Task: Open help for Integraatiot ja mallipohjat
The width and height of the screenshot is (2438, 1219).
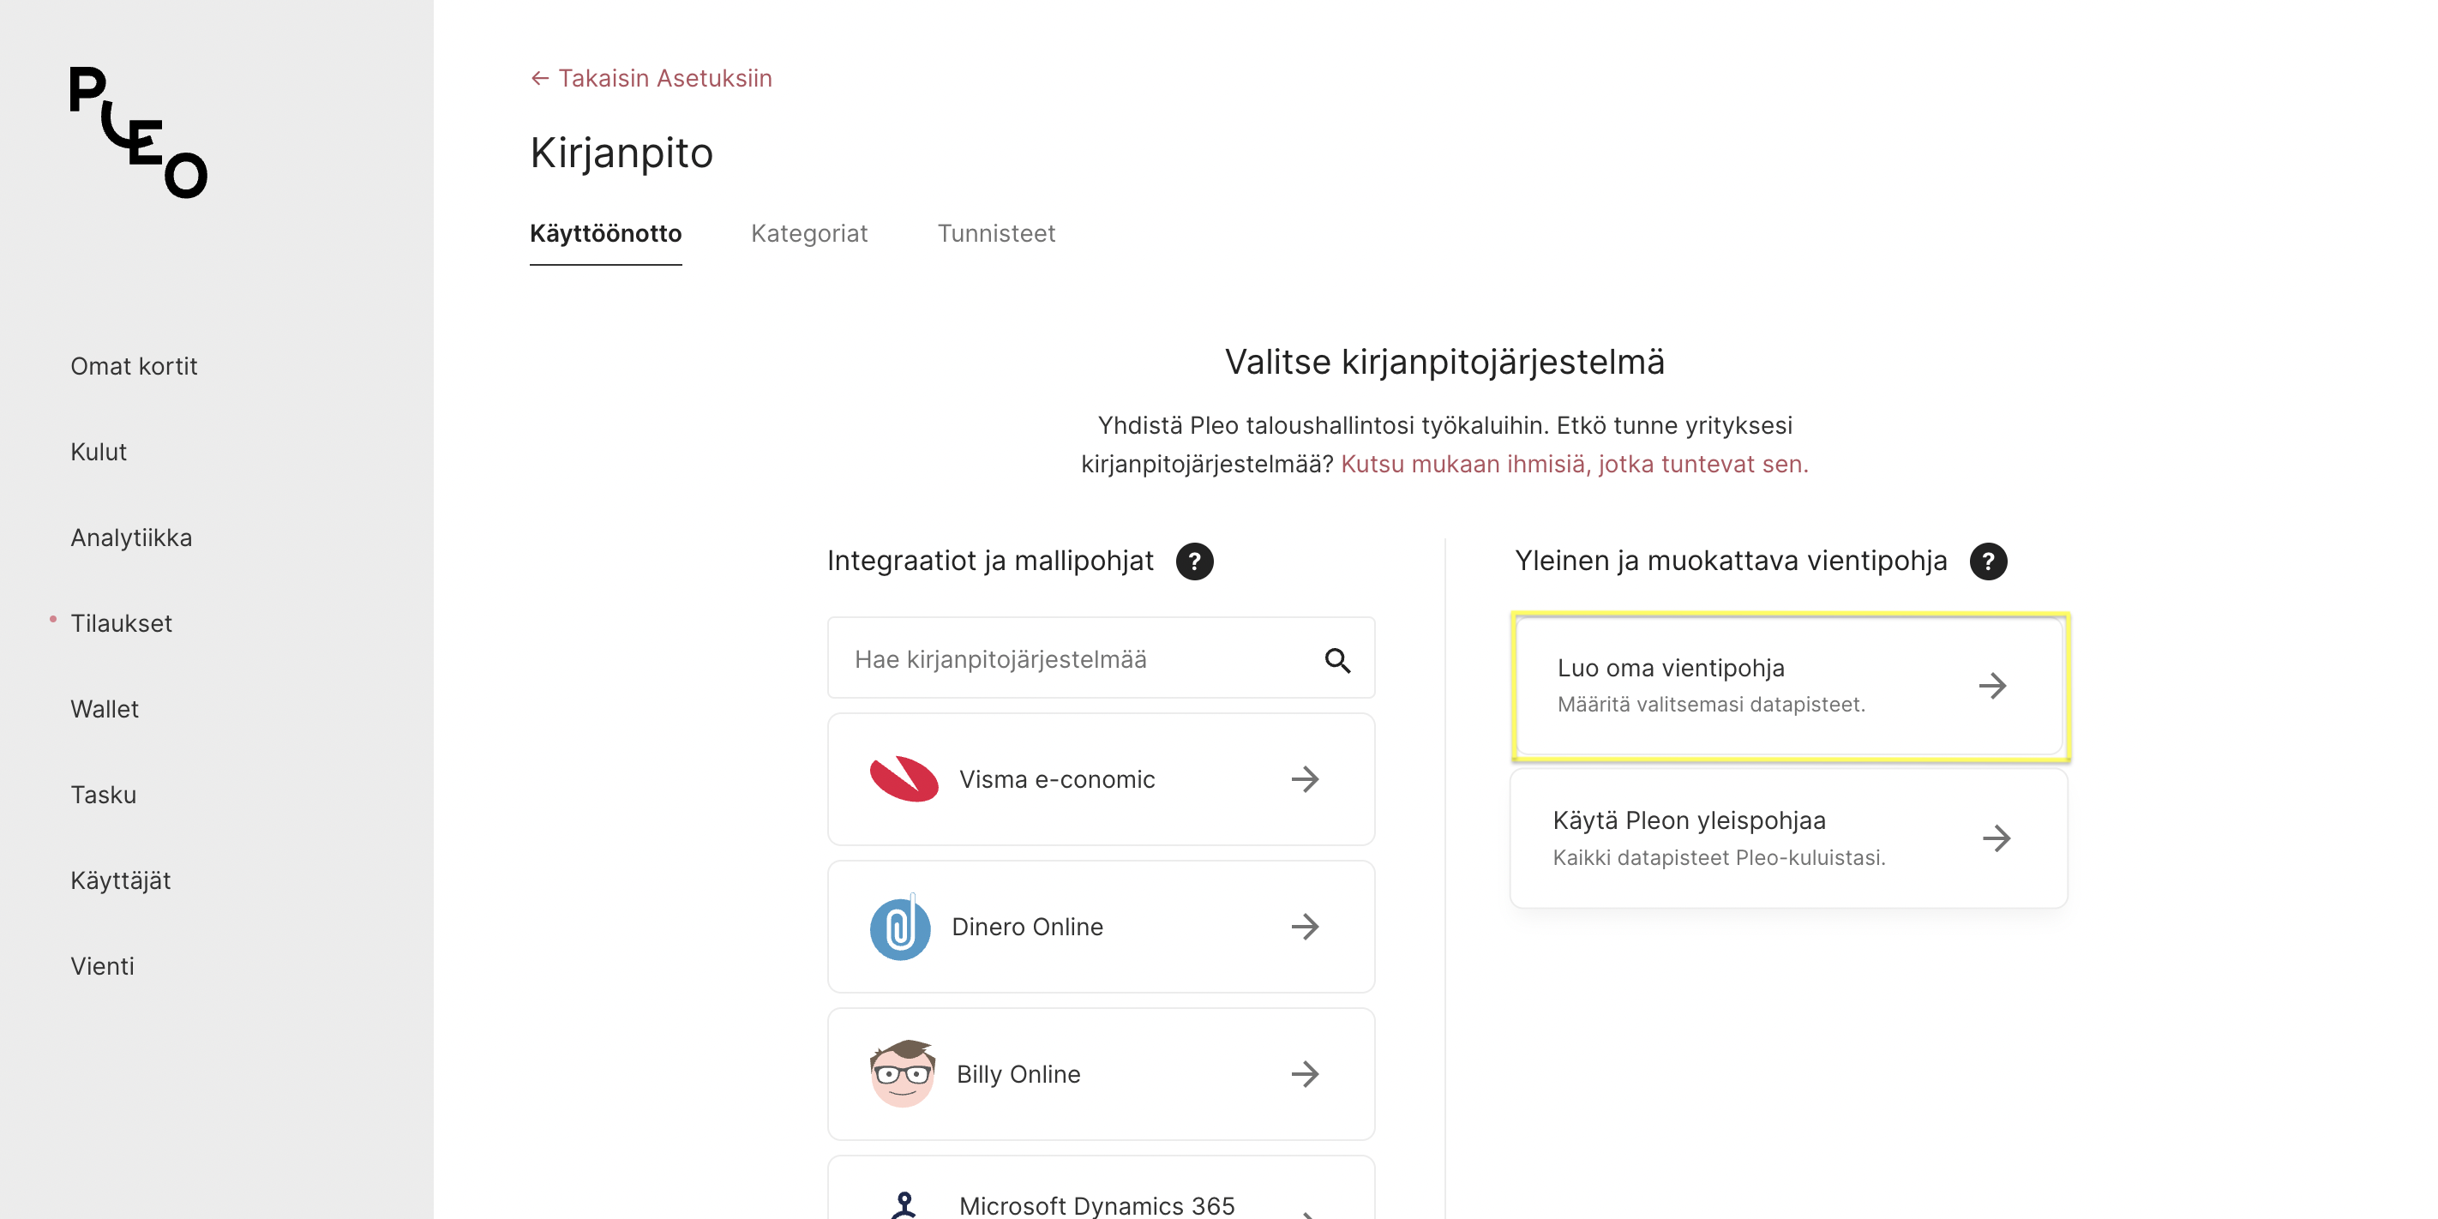Action: click(x=1194, y=561)
